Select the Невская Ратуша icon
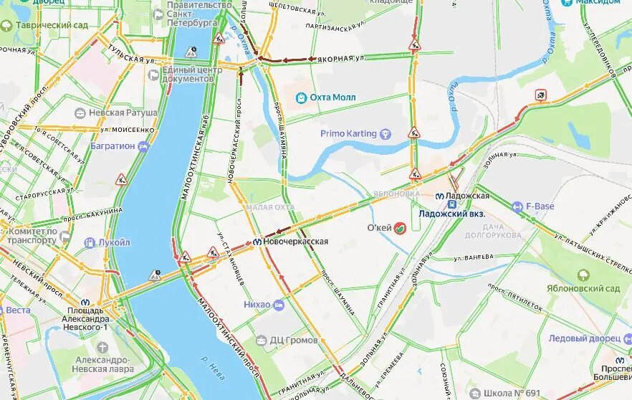This screenshot has height=400, width=632. 80,113
